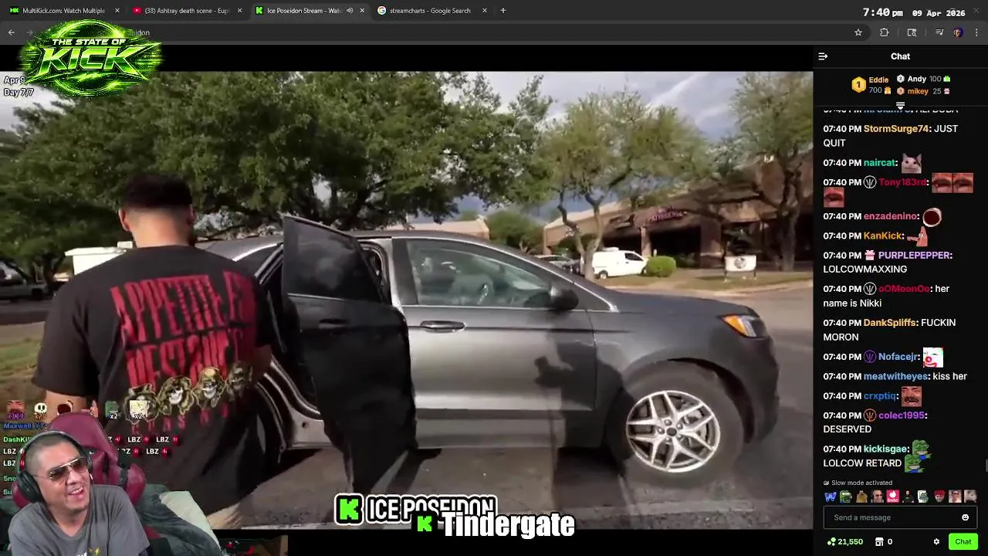Open kickisgae's chat username
The width and height of the screenshot is (988, 556).
click(x=885, y=449)
